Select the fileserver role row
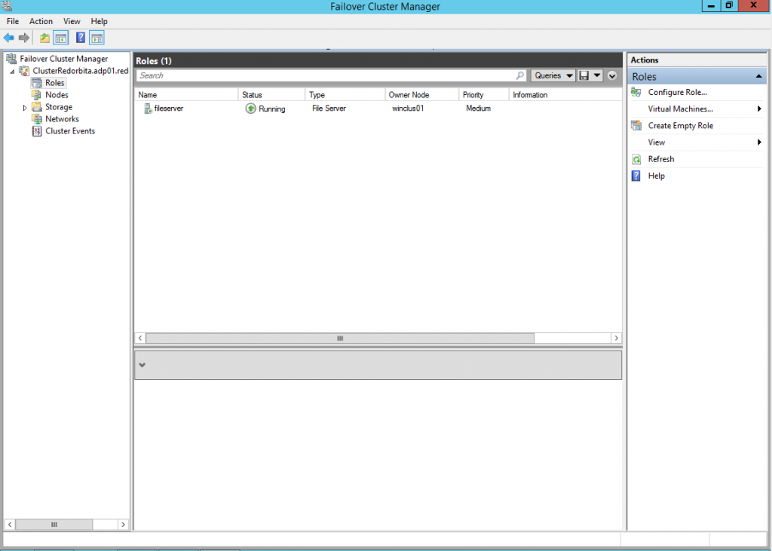The image size is (772, 551). pos(168,109)
